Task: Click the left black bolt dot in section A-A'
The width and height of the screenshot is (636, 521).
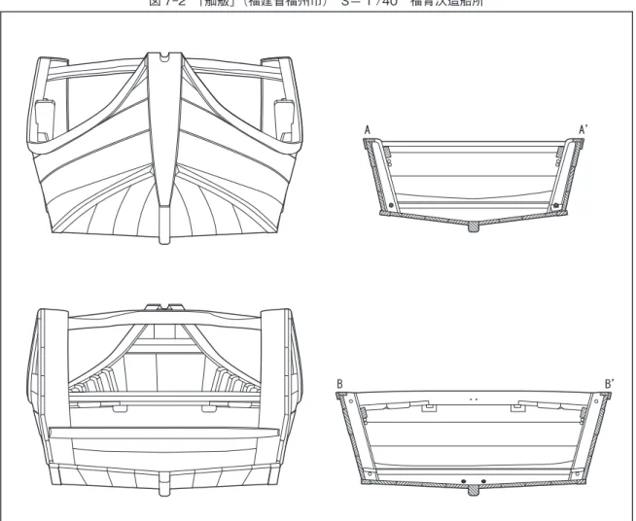Action: tap(391, 205)
